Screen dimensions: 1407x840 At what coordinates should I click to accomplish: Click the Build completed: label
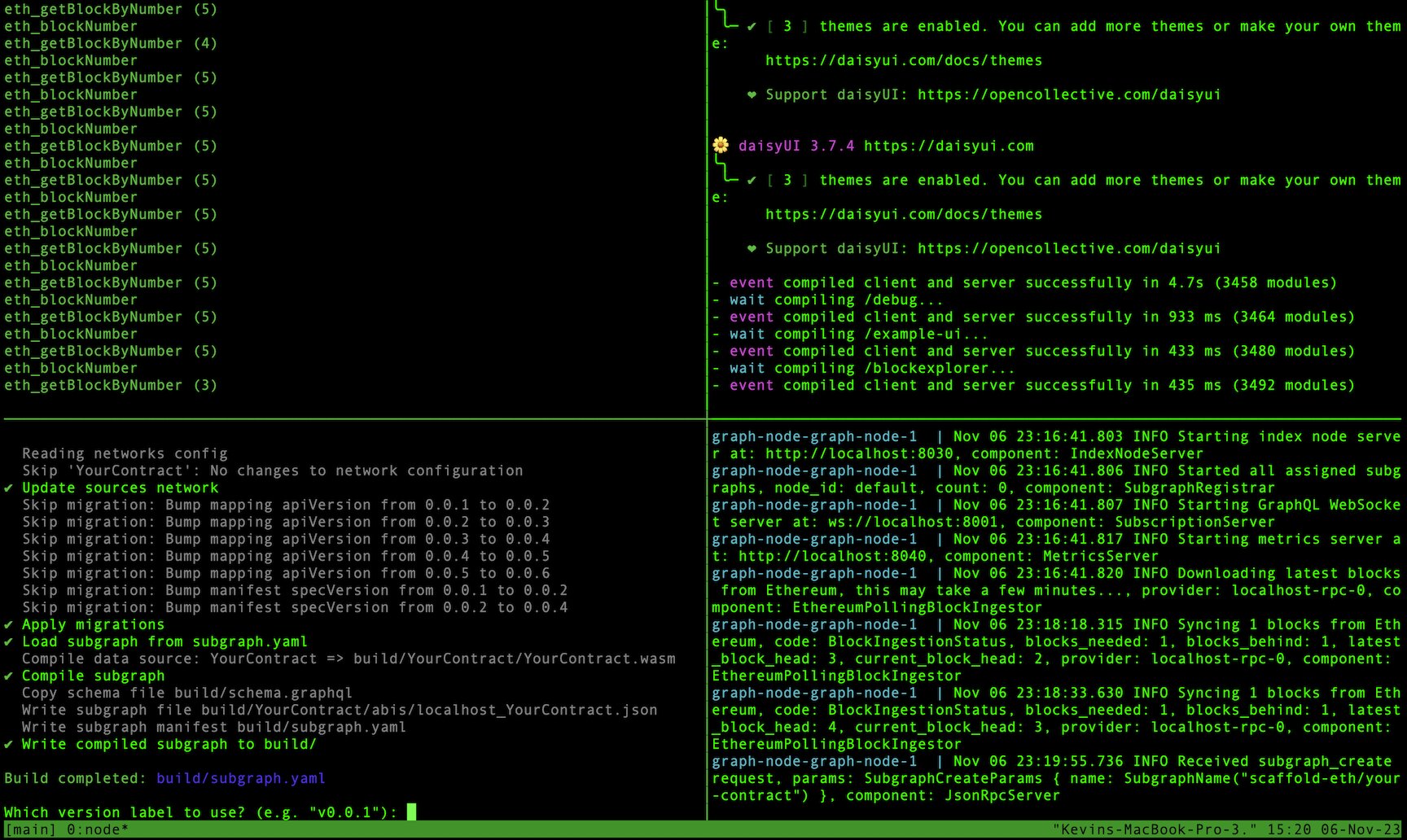click(x=76, y=778)
